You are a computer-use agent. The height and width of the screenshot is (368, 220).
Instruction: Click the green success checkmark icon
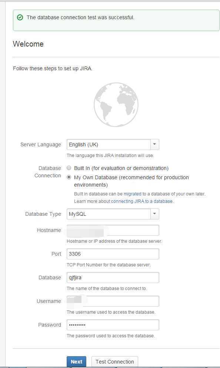20,17
